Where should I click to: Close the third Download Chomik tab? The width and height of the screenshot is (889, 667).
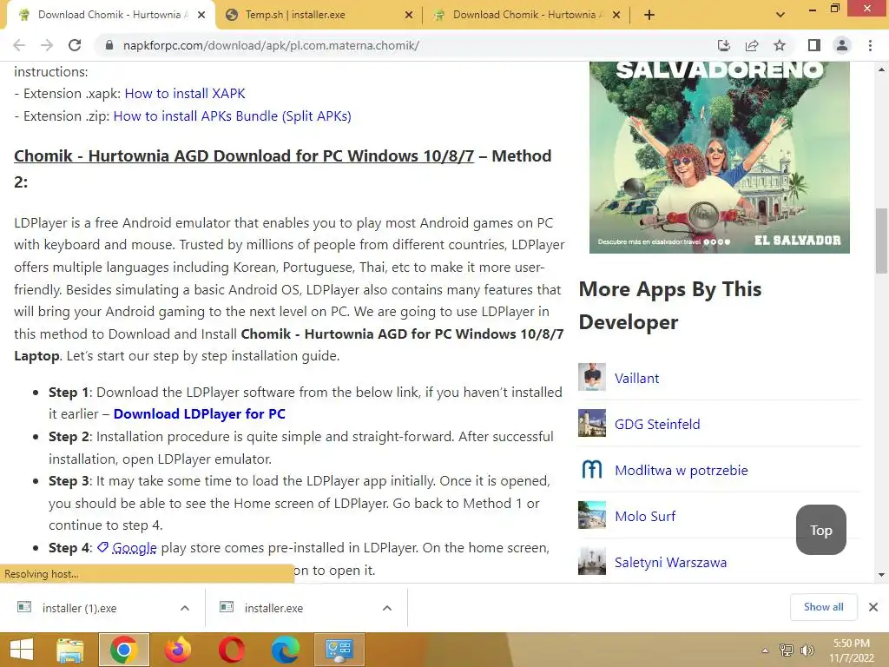(616, 15)
